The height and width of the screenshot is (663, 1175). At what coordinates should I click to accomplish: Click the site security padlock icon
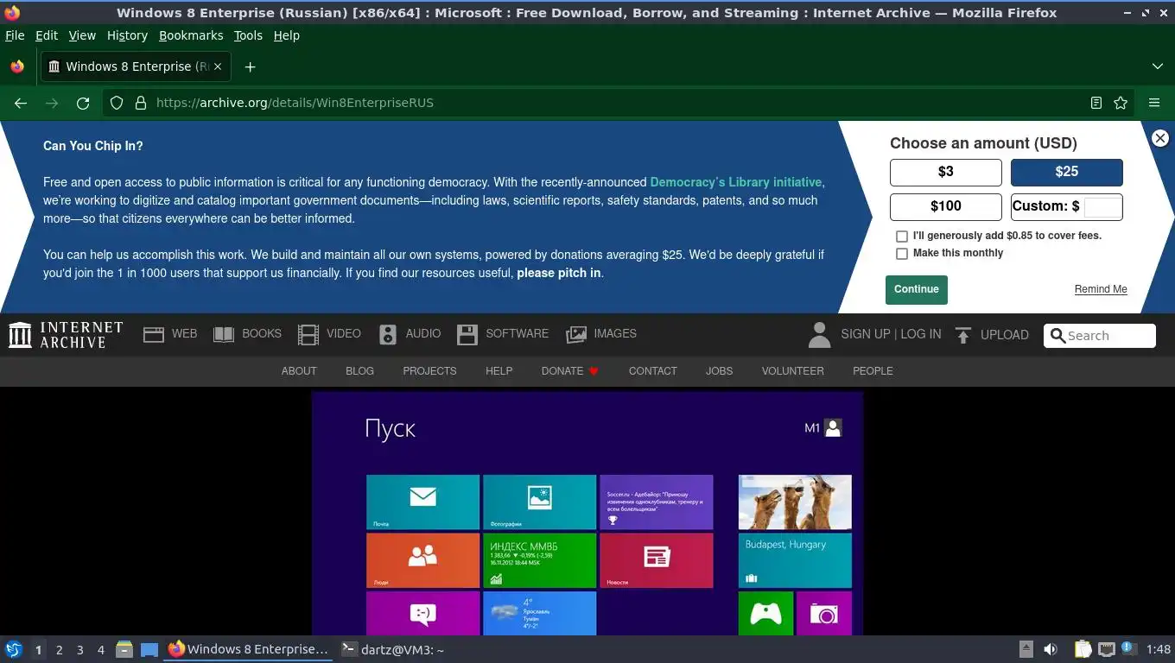click(x=141, y=103)
